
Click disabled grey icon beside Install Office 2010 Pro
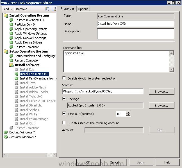pyautogui.click(x=17, y=101)
